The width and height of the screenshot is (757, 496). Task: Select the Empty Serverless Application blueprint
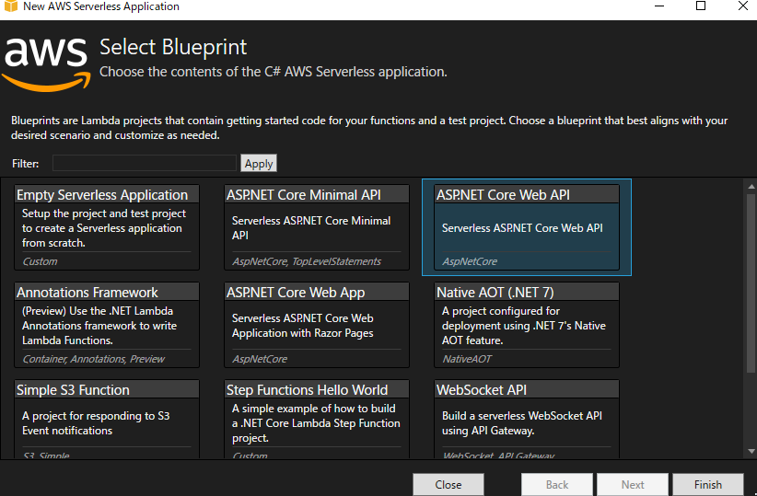107,227
